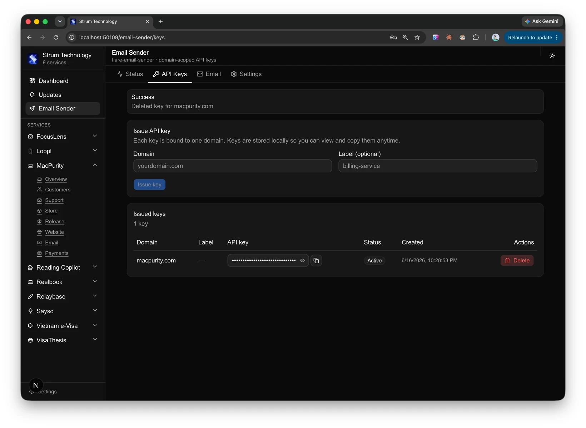Collapse the MacPurity service section
The image size is (586, 428).
pyautogui.click(x=95, y=165)
